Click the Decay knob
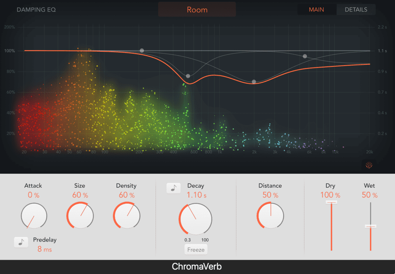This screenshot has height=274, width=395. tap(196, 219)
